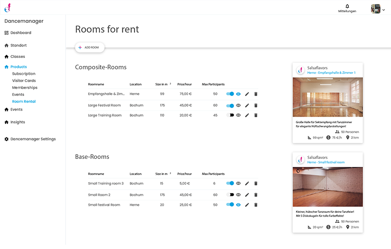Image resolution: width=391 pixels, height=249 pixels.
Task: Show preview for Large Training Room
Action: (x=238, y=115)
